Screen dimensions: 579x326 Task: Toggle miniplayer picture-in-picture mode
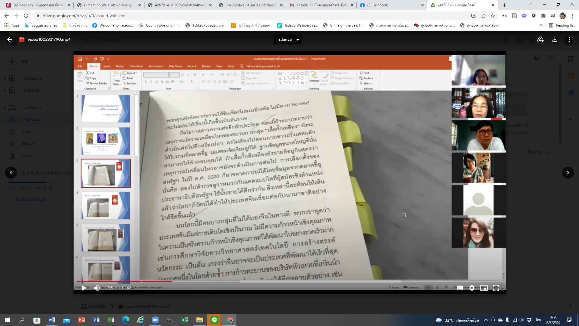tap(484, 288)
